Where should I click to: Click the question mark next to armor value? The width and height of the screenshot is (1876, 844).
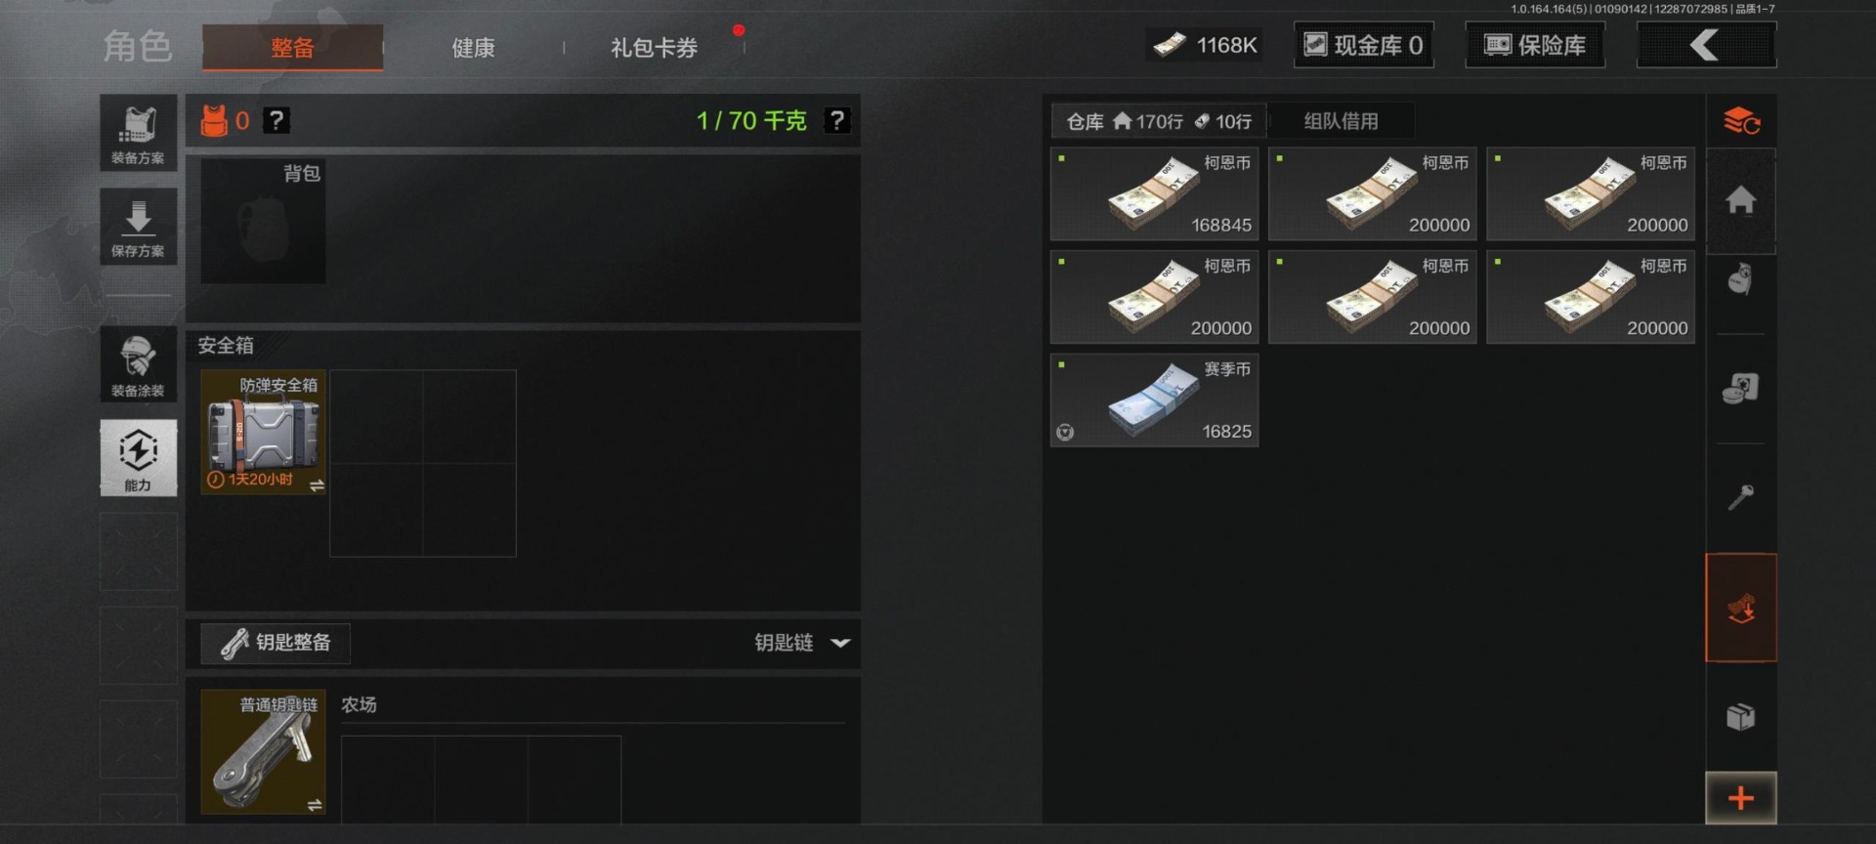tap(277, 120)
